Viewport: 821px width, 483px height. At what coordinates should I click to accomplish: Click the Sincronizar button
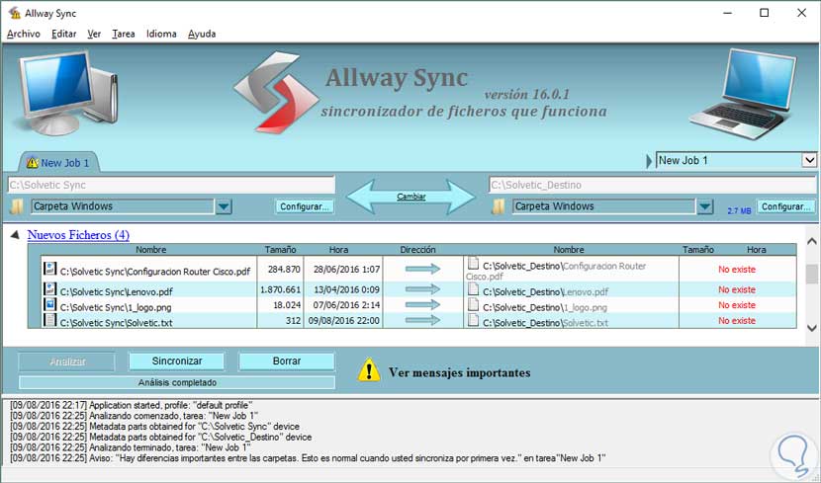point(177,362)
